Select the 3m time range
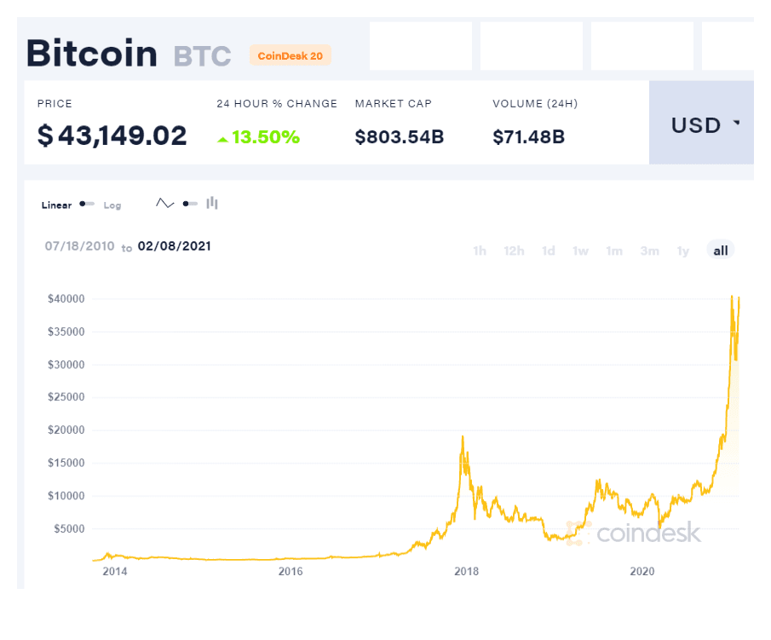This screenshot has width=771, height=640. tap(650, 251)
